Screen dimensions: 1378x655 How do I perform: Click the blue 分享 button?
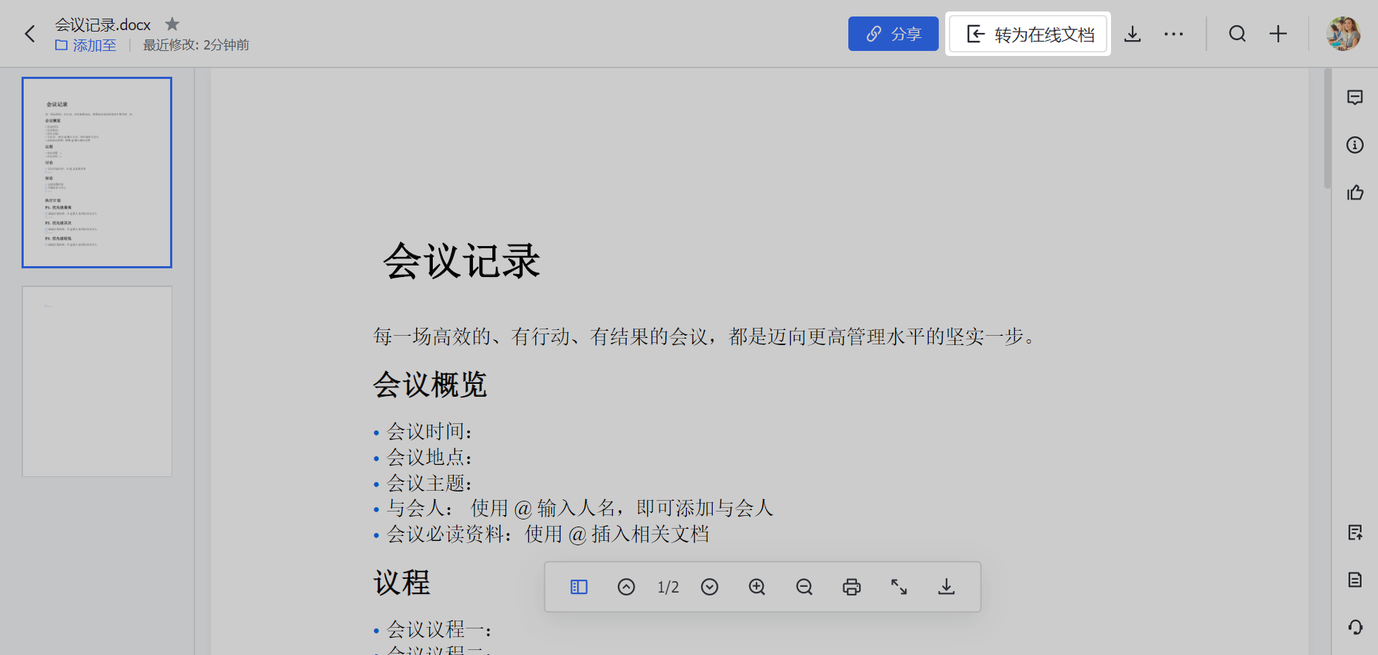(x=893, y=34)
